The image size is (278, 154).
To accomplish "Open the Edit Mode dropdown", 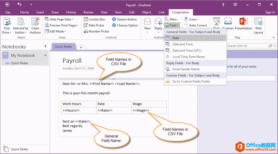I will coord(55,31).
